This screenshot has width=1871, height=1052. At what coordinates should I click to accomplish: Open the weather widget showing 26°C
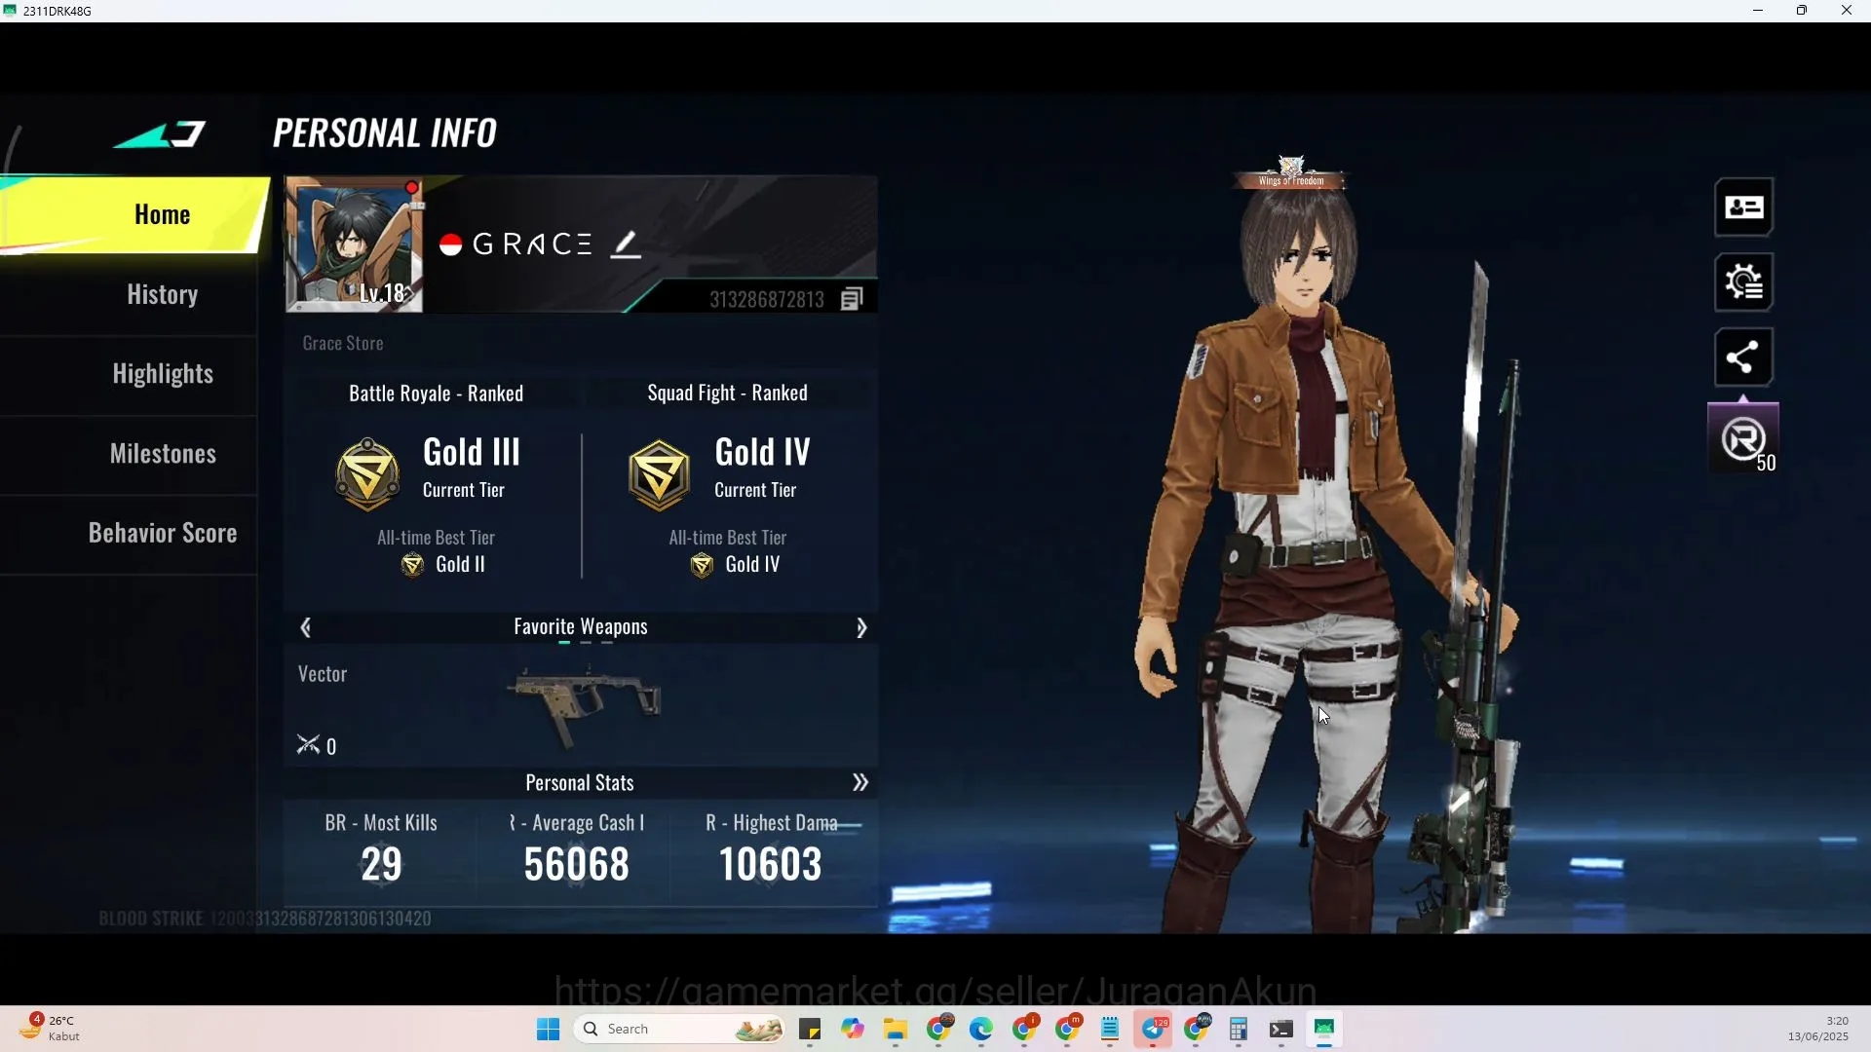click(x=51, y=1029)
